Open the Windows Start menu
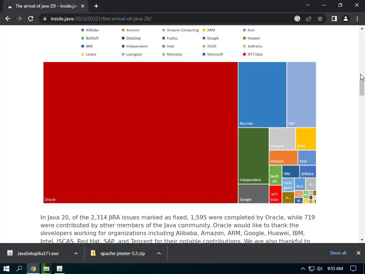 6,269
